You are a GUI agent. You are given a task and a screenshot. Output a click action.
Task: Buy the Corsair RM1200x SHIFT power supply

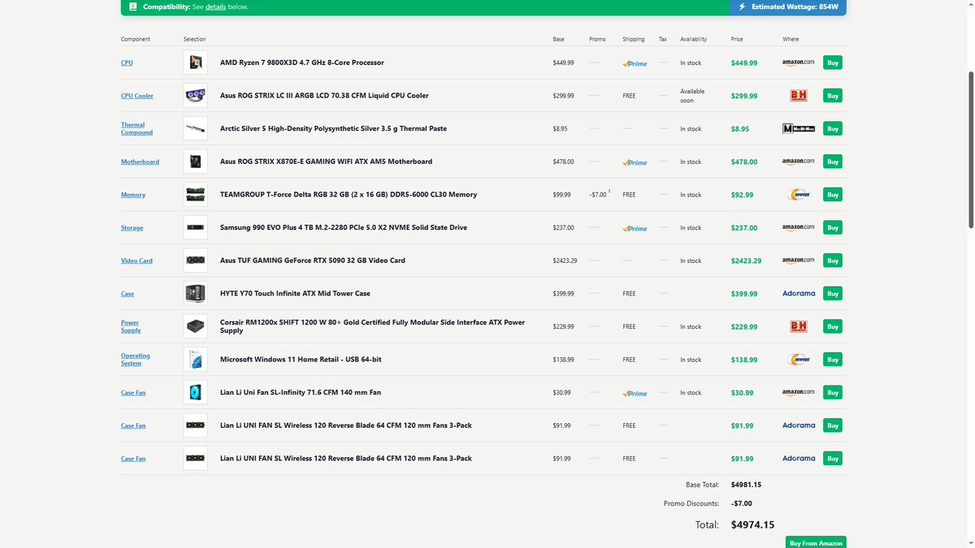point(832,326)
